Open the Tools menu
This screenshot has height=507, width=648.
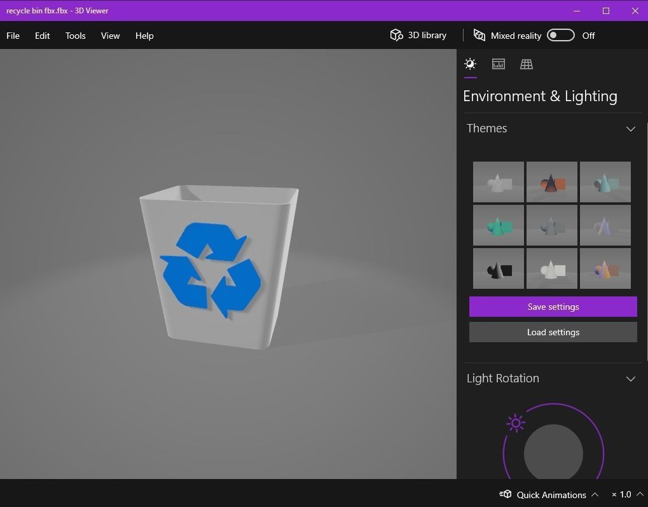click(x=75, y=36)
